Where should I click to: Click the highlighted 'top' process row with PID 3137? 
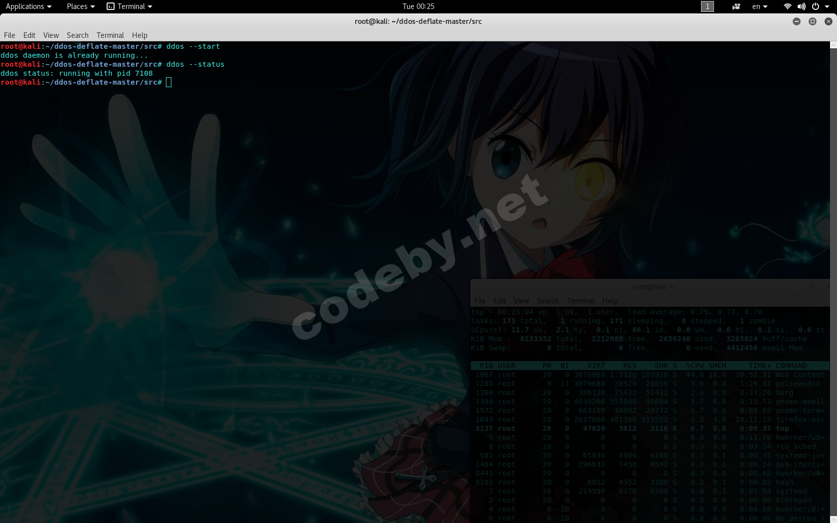point(650,429)
